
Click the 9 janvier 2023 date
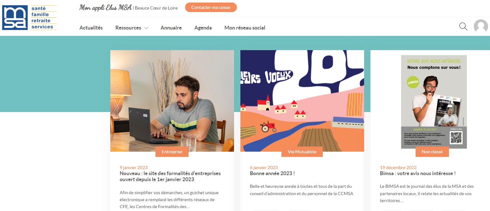point(134,168)
